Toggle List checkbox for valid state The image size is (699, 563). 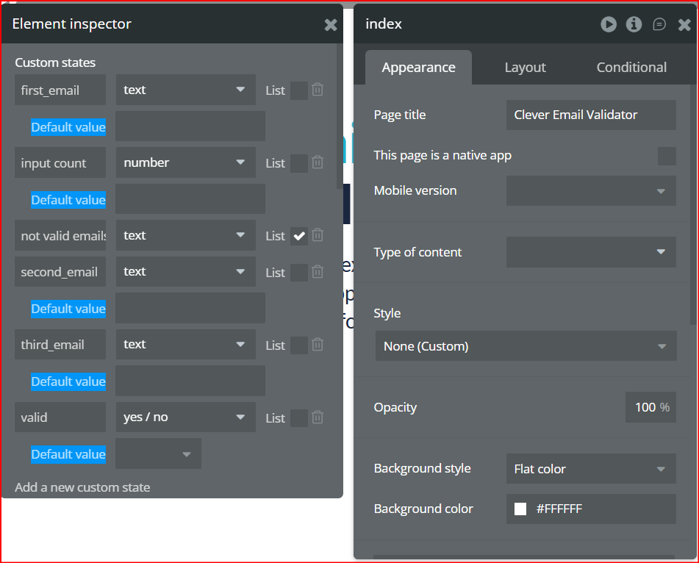299,418
